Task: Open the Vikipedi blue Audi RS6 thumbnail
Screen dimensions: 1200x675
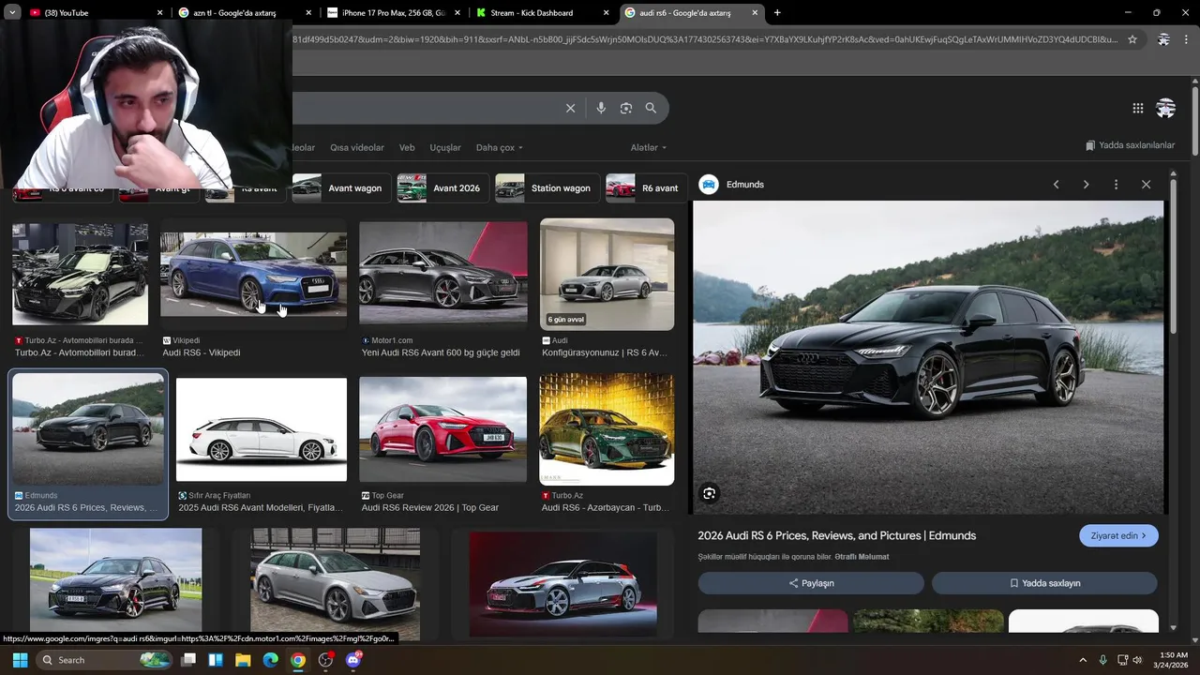Action: (253, 275)
